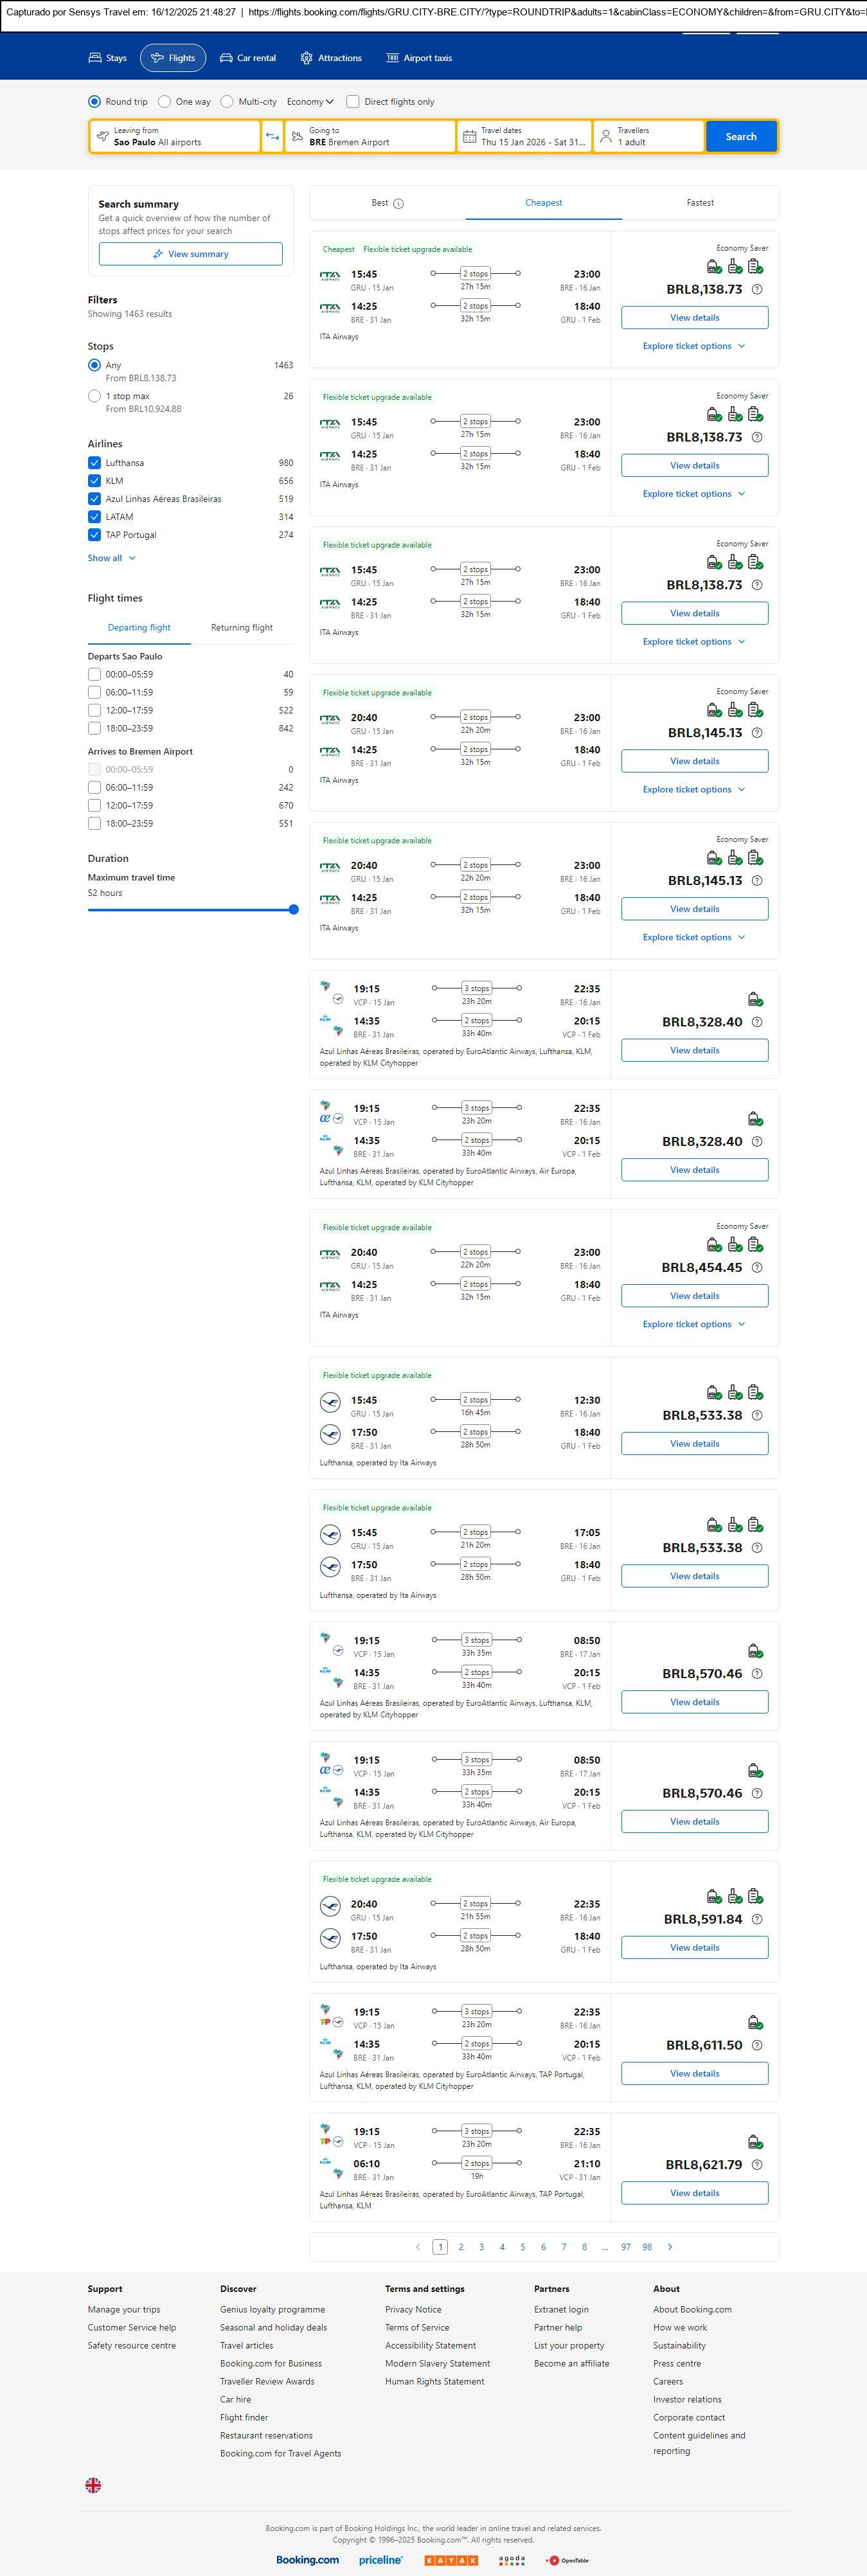This screenshot has height=2576, width=867.
Task: Click the info icon next to Best tab
Action: coord(398,204)
